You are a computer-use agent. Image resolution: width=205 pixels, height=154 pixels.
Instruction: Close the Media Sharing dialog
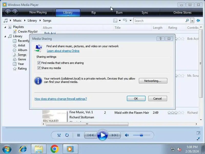(169, 39)
